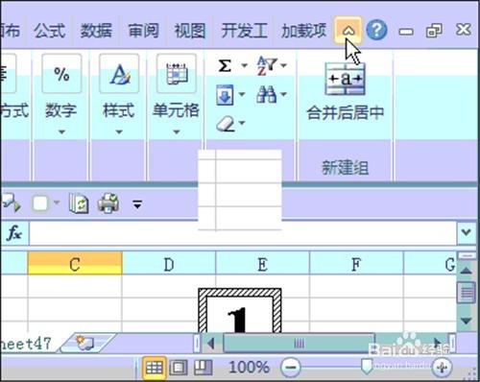This screenshot has width=480, height=382.
Task: Customize Quick Access Toolbar dropdown
Action: click(x=137, y=204)
